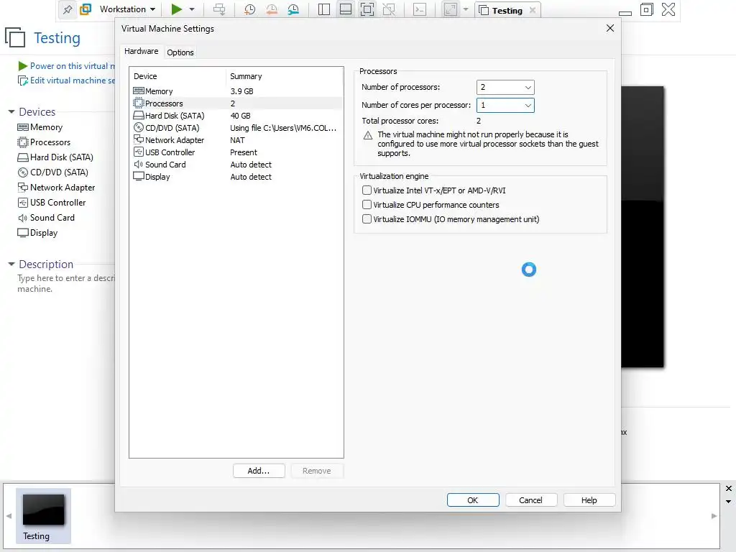736x552 pixels.
Task: Open Number of cores per processor dropdown
Action: click(x=505, y=105)
